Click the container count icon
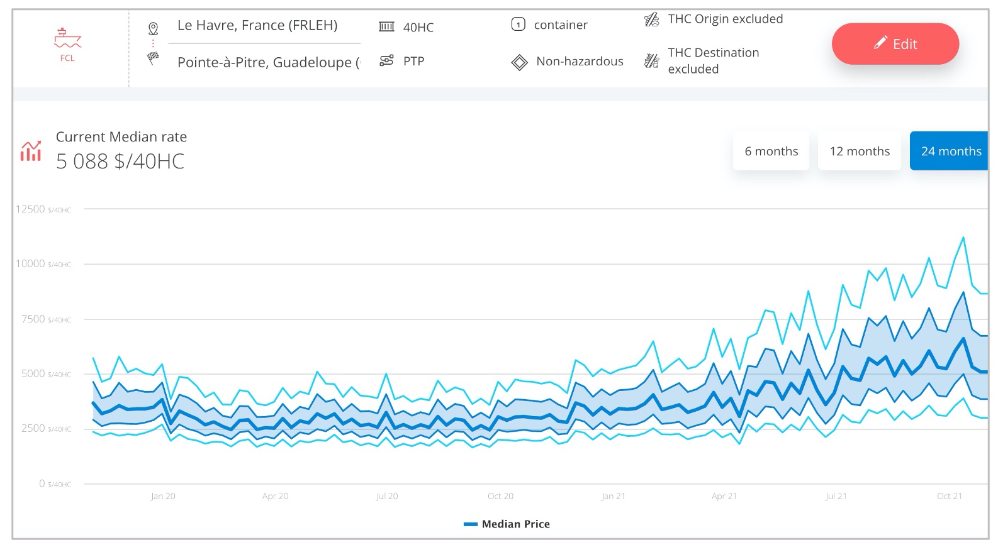This screenshot has width=998, height=557. click(518, 25)
